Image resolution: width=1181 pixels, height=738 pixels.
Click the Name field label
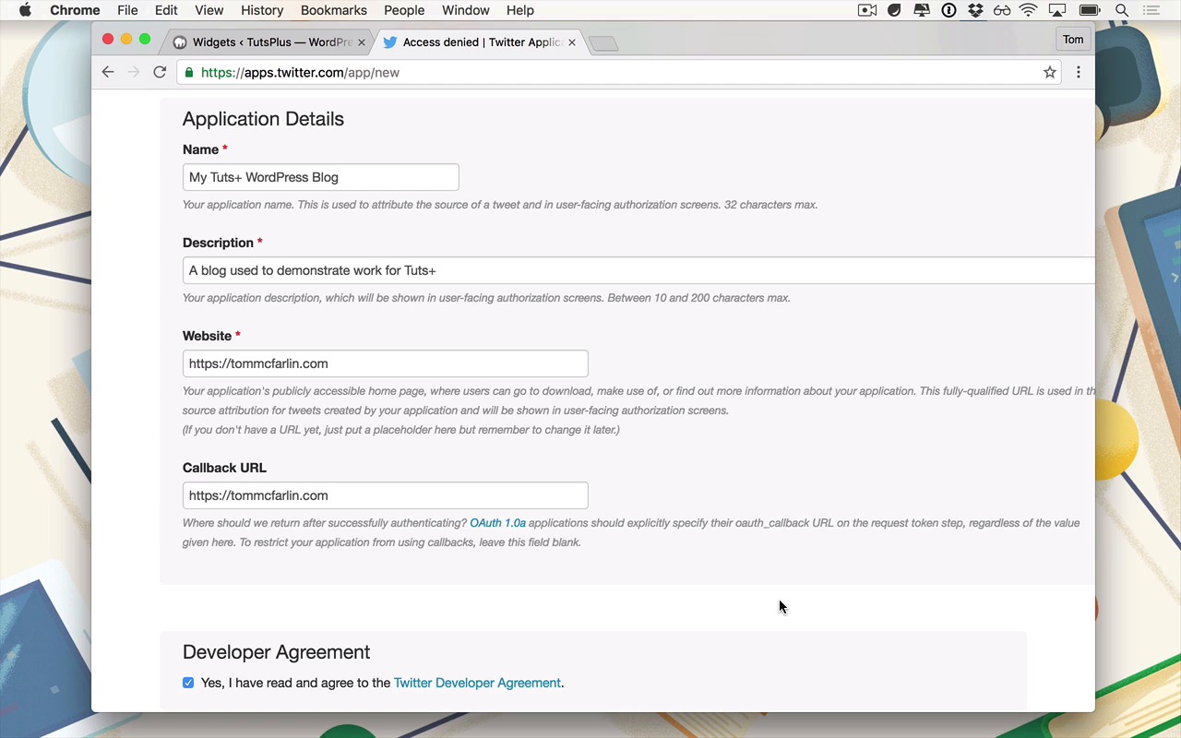[201, 149]
